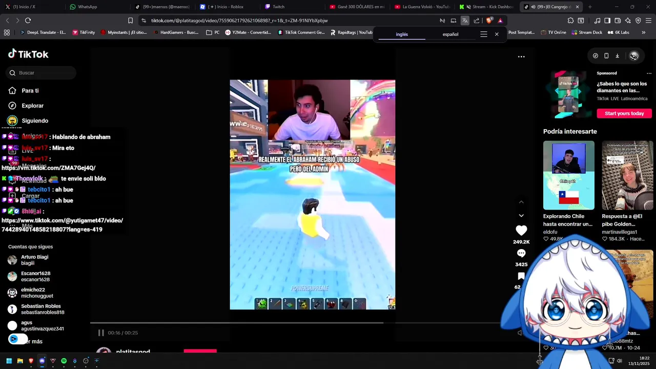Viewport: 656px width, 369px height.
Task: Open the Respuesta a @El pibe Golden thumbnail
Action: click(627, 175)
